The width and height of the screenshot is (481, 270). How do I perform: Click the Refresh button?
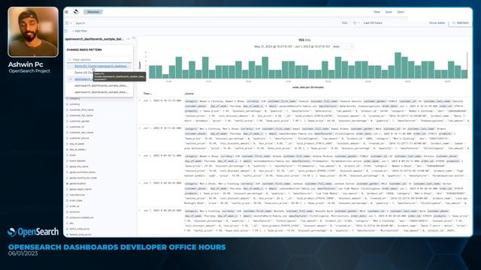[x=461, y=23]
